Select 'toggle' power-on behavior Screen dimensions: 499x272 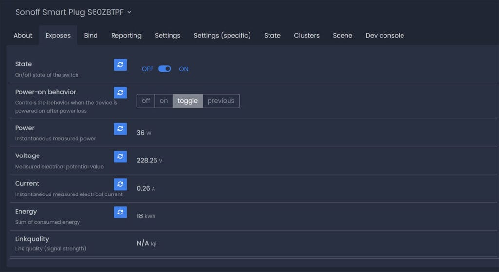(x=188, y=101)
